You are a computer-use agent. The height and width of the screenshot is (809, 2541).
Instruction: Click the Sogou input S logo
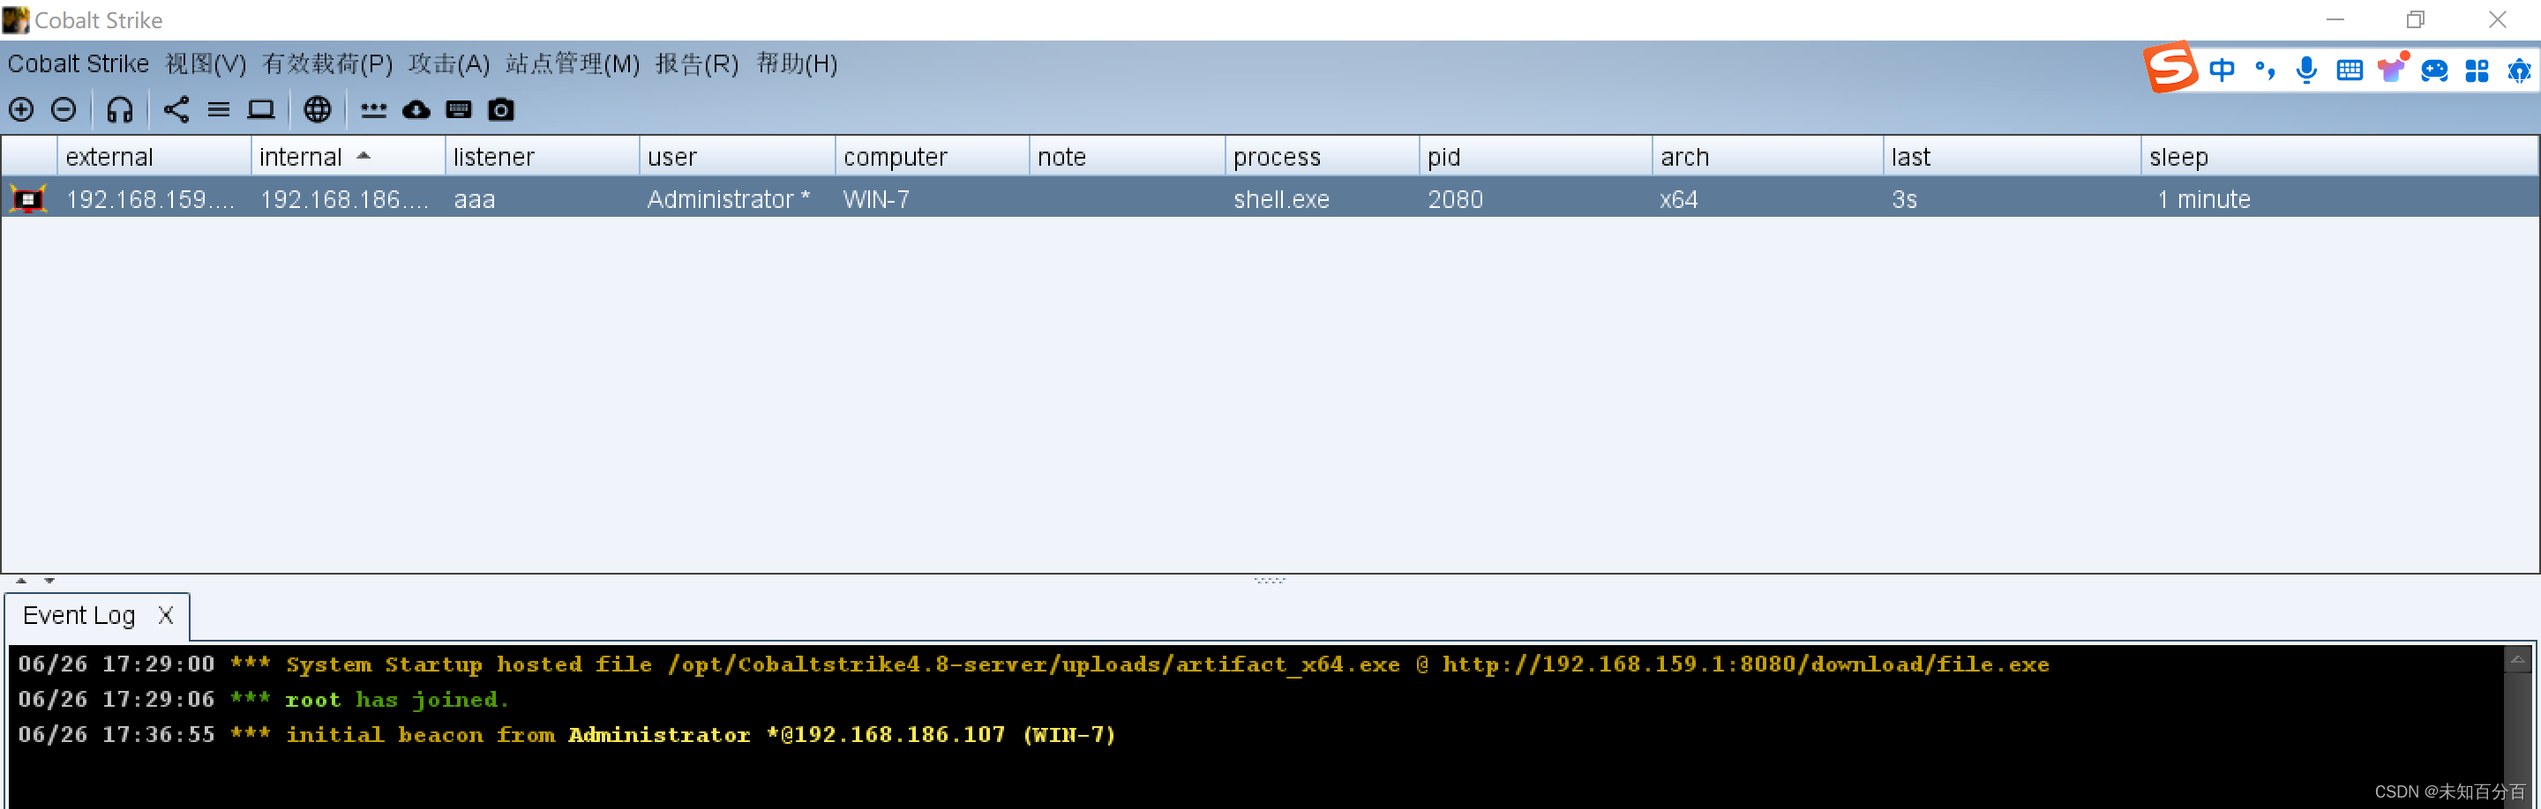pos(2171,67)
